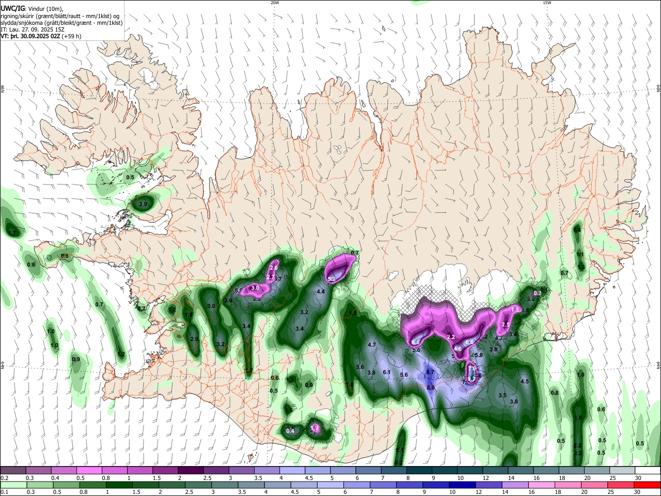Click the 3.6 rainfall value label
Screen dimensions: 661x496
360,367
